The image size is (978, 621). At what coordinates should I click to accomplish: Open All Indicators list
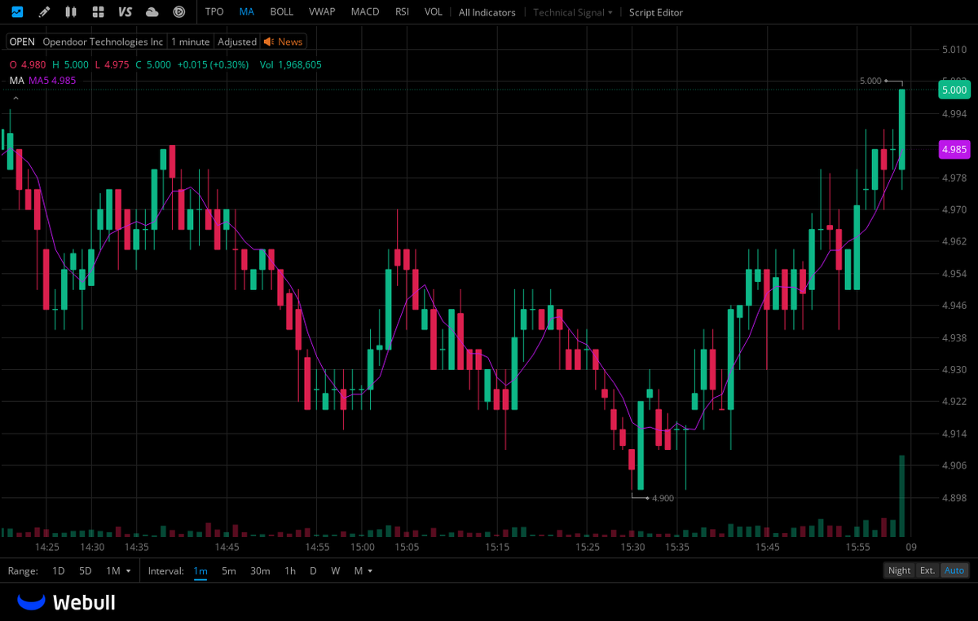487,12
